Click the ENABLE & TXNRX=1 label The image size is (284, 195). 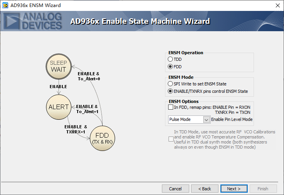(76, 129)
